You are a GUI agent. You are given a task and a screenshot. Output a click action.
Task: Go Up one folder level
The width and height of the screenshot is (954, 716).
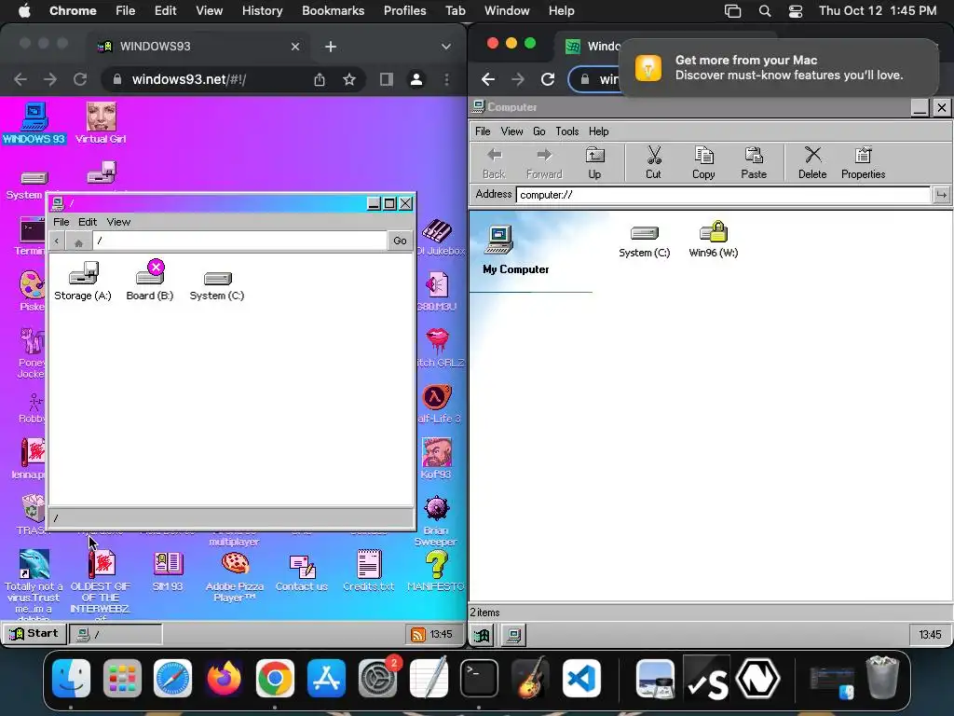(x=594, y=162)
